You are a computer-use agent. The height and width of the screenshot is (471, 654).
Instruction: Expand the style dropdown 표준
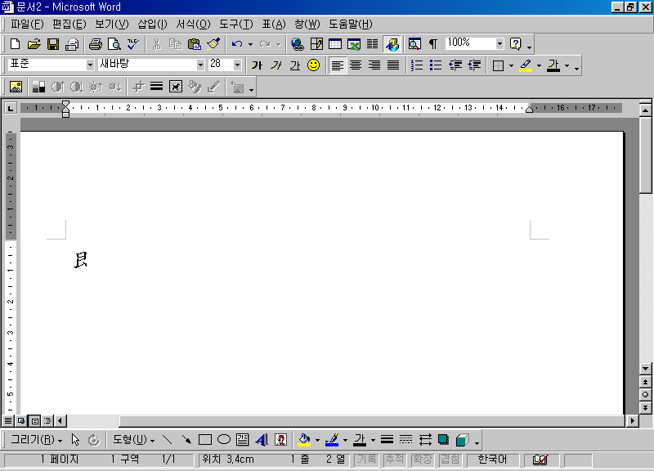(x=90, y=65)
